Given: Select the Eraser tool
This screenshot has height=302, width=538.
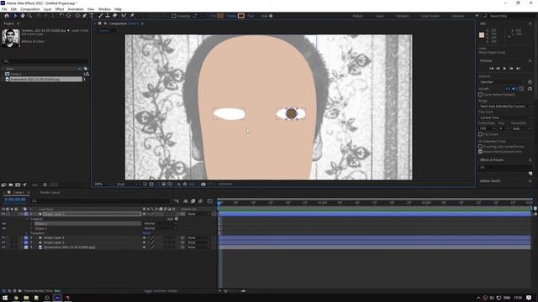Looking at the screenshot, I should point(114,16).
